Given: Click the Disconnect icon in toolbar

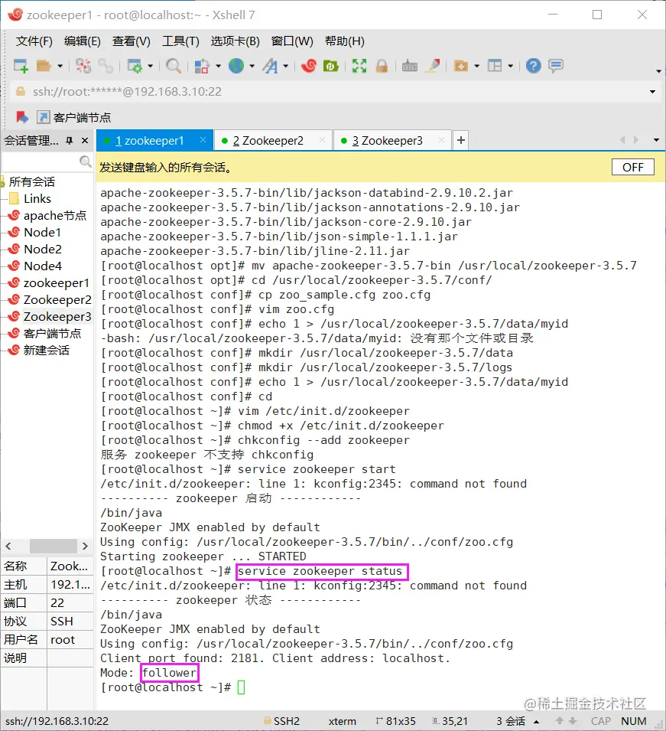Looking at the screenshot, I should [83, 66].
